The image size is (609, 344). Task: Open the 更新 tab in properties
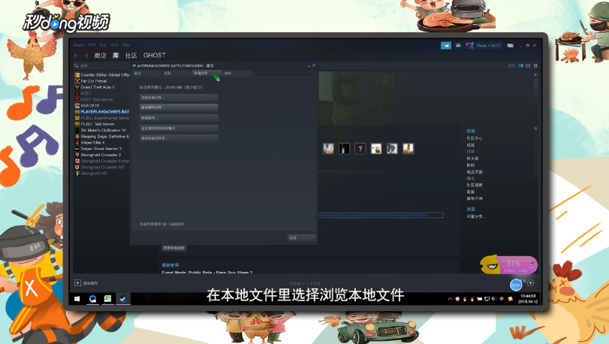pos(176,74)
